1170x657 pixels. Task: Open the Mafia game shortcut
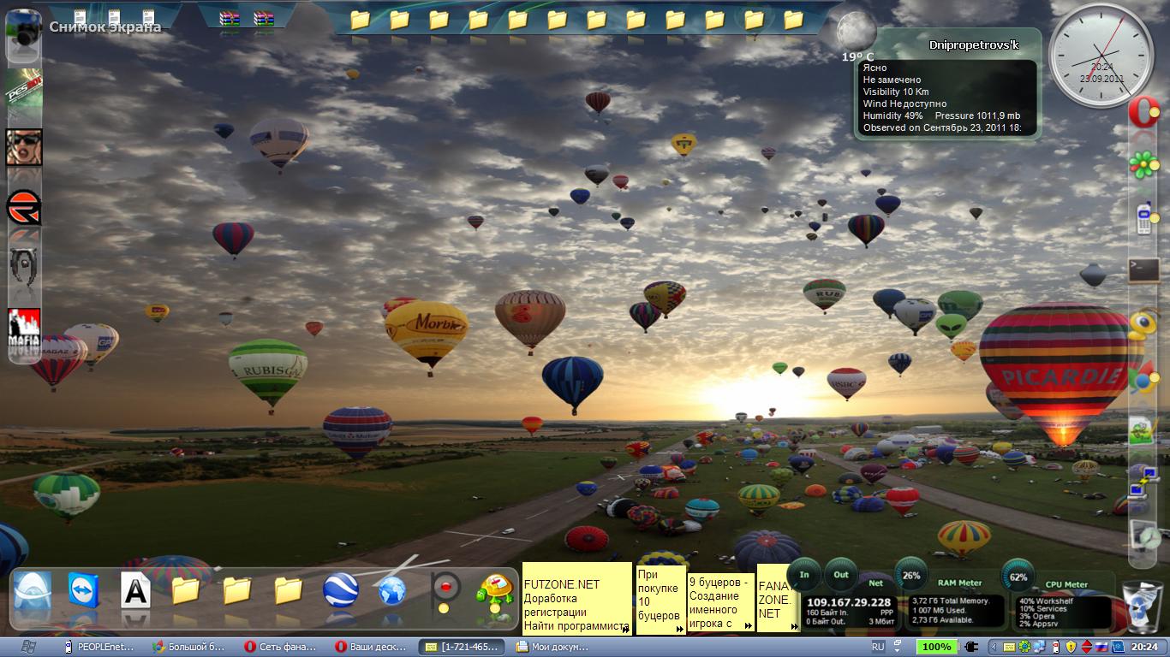click(25, 330)
